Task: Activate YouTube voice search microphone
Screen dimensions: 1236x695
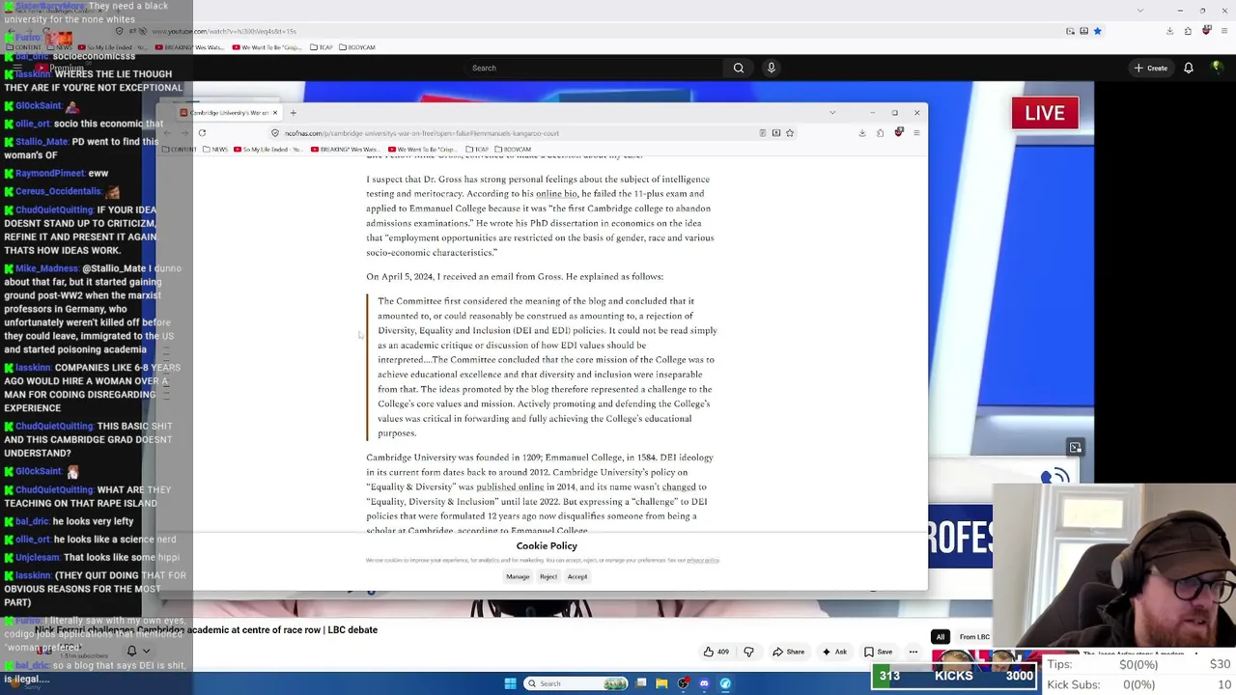Action: (771, 68)
